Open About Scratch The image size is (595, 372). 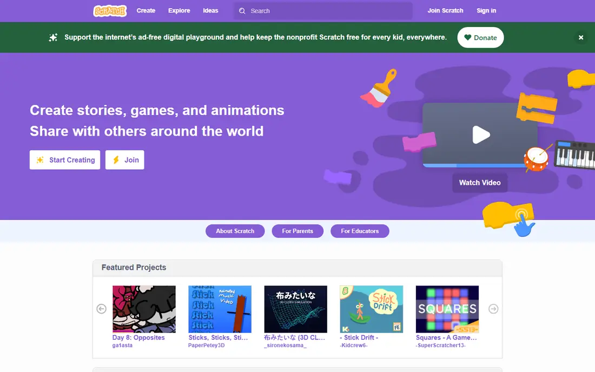pyautogui.click(x=235, y=231)
